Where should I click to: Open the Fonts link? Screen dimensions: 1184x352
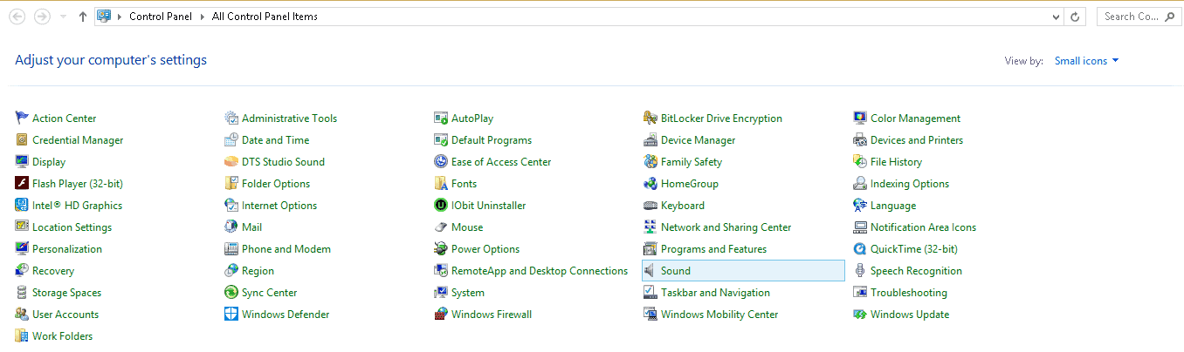point(464,184)
